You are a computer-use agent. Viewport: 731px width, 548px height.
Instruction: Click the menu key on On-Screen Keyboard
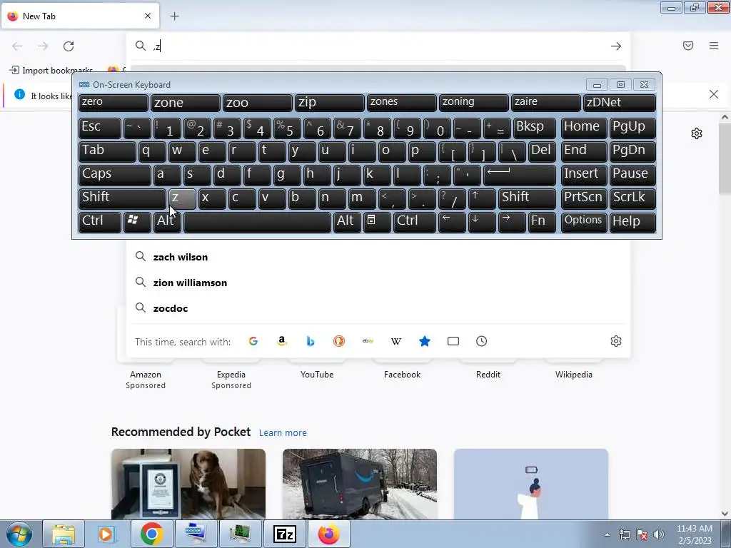pos(377,221)
